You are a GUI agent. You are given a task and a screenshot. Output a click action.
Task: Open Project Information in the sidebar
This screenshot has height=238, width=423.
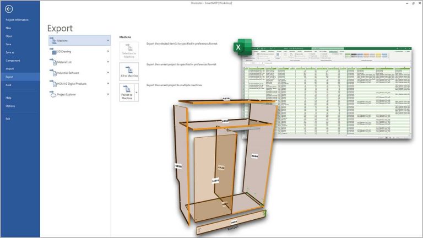[x=17, y=20]
